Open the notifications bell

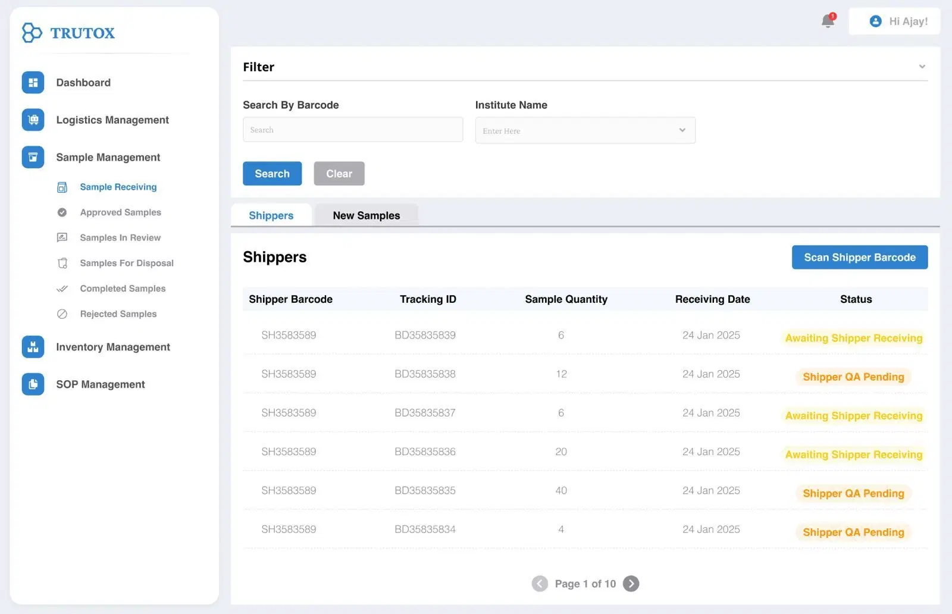point(827,21)
